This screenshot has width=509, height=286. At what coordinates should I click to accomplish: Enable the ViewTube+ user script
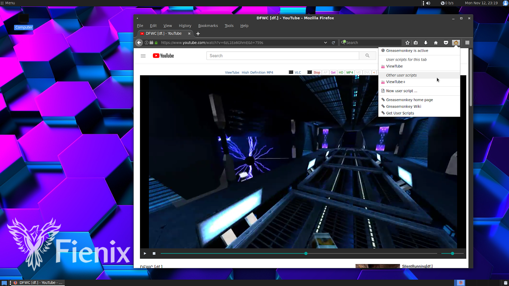[x=395, y=82]
